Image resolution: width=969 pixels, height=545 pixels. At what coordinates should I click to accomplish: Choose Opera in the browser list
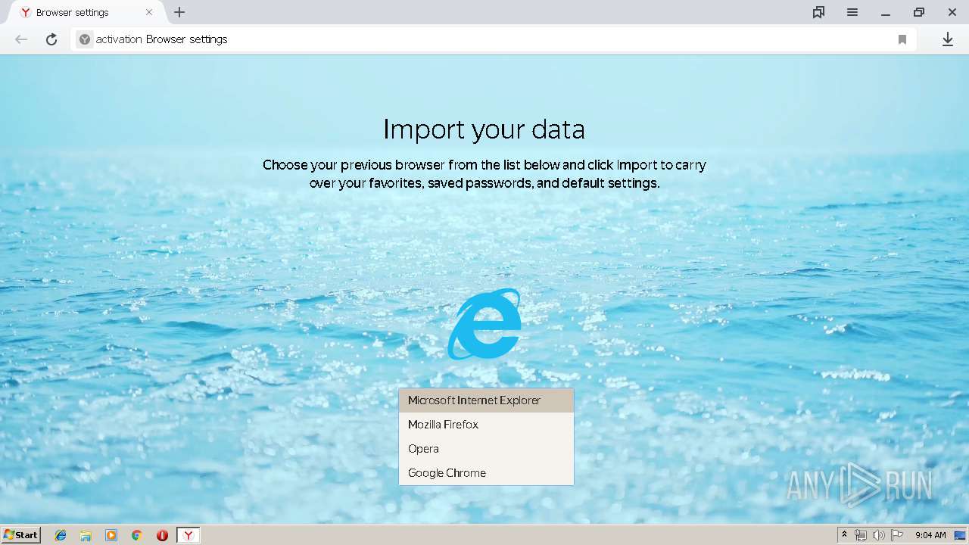pyautogui.click(x=486, y=449)
